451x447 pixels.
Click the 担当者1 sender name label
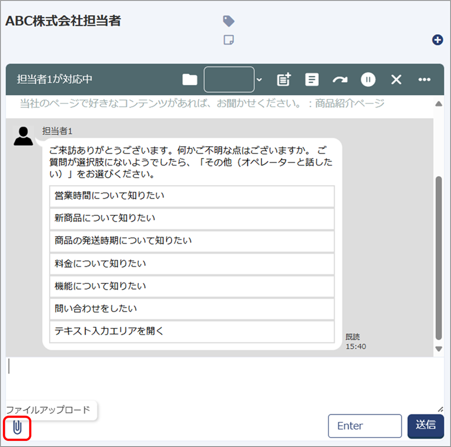coord(57,131)
